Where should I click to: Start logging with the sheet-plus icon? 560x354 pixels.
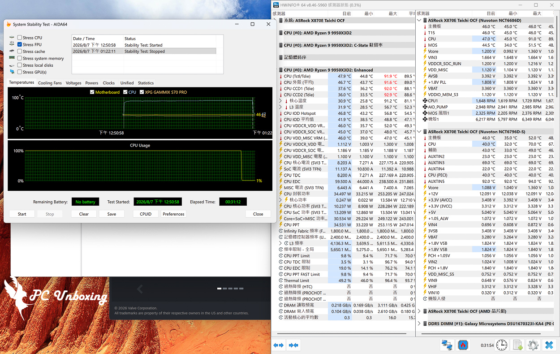click(518, 345)
